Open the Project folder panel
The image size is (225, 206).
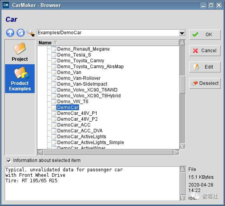[x=20, y=52]
